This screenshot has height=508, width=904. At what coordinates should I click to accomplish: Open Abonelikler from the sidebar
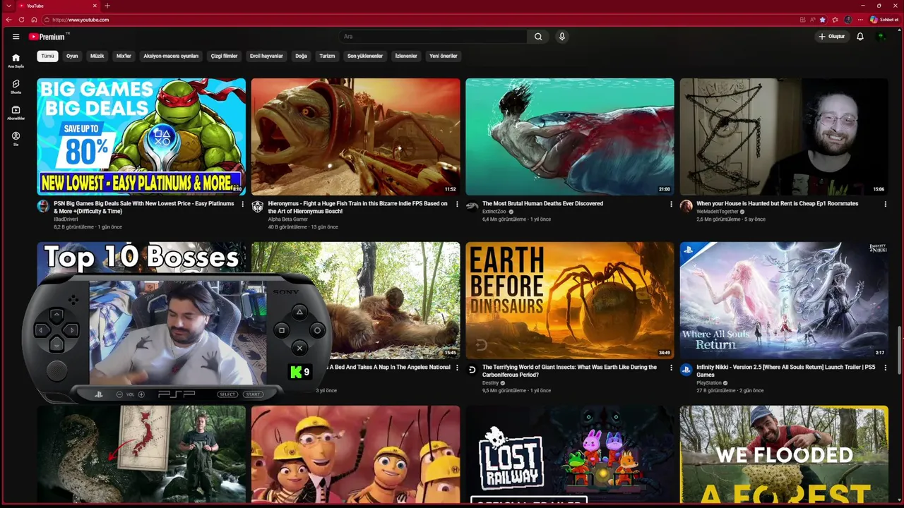coord(16,113)
